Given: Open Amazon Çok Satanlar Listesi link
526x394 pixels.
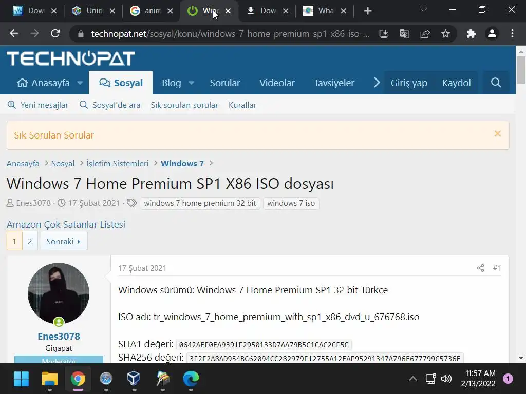Looking at the screenshot, I should [66, 224].
